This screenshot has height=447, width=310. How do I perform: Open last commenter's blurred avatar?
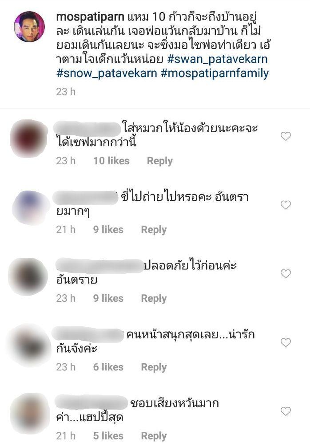[29, 414]
